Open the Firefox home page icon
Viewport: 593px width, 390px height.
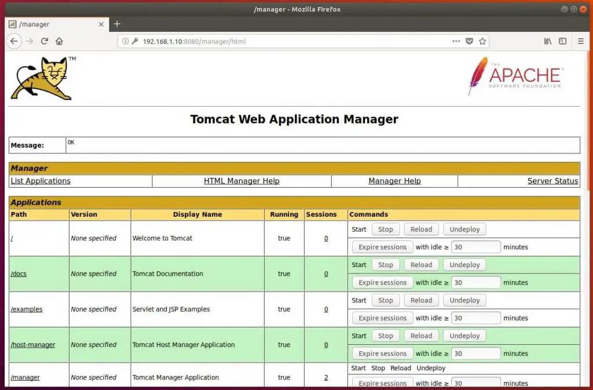pos(60,41)
